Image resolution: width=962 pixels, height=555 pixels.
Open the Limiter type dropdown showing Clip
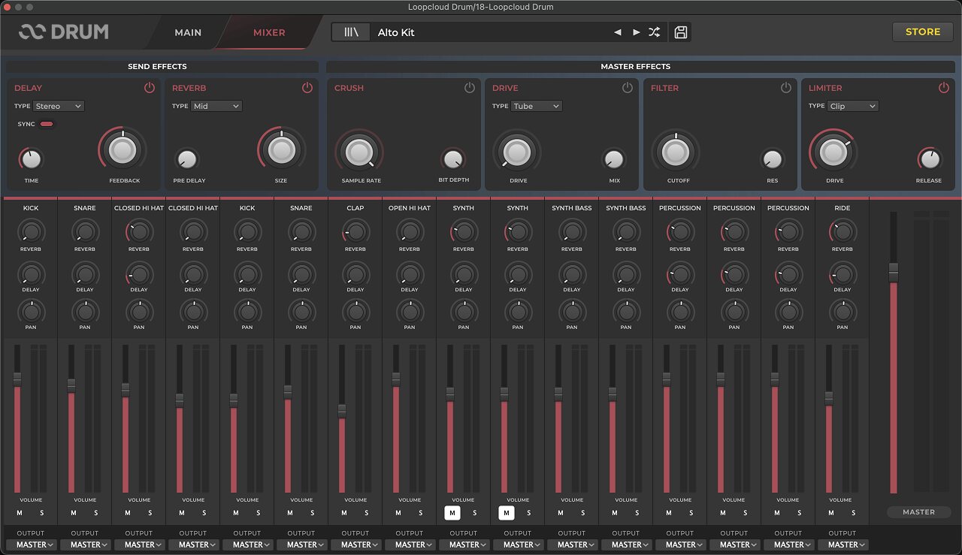pos(852,107)
